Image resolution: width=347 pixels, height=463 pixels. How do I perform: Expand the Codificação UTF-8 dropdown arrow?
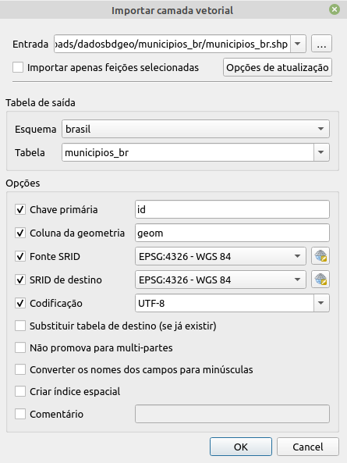(321, 303)
